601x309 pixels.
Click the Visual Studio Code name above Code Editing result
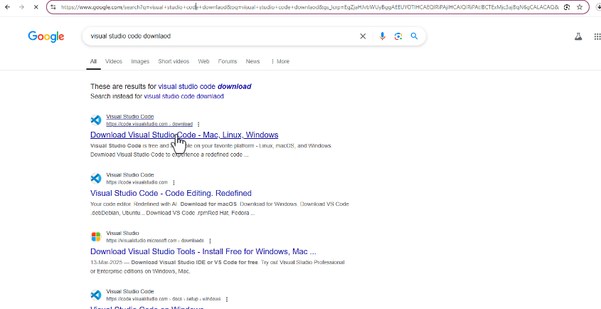point(130,174)
